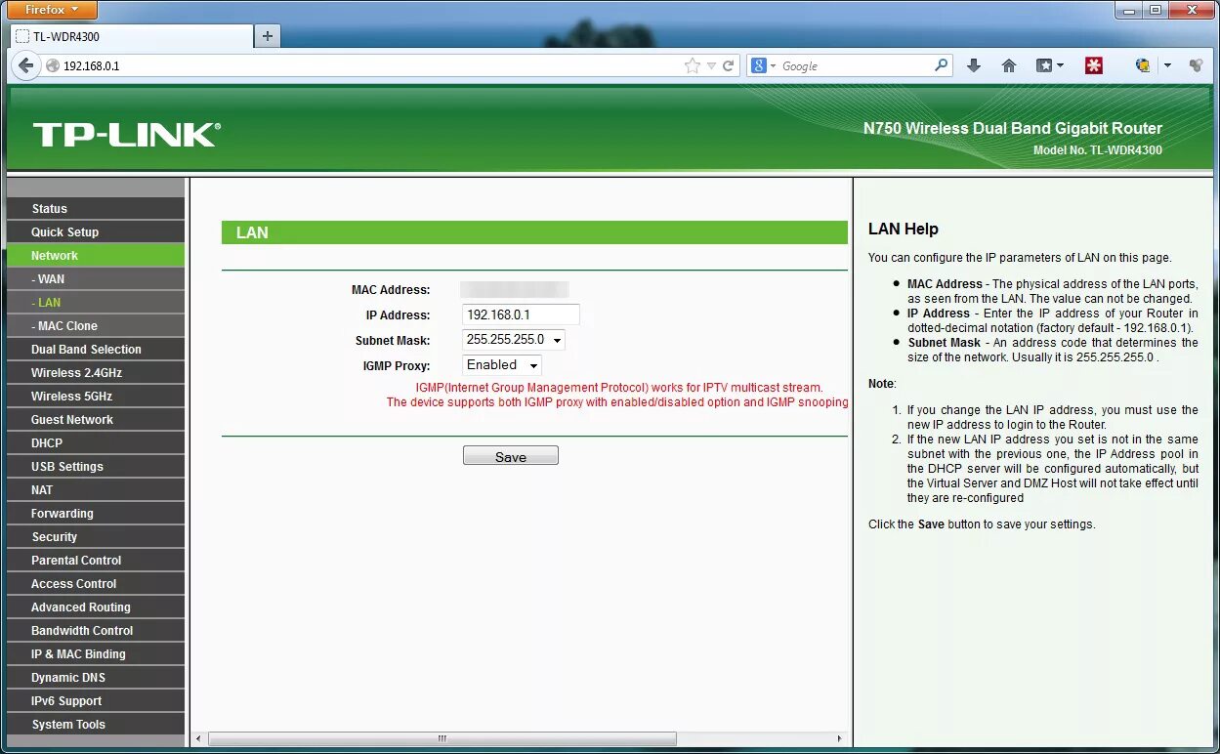
Task: Open DHCP menu item
Action: pos(95,443)
